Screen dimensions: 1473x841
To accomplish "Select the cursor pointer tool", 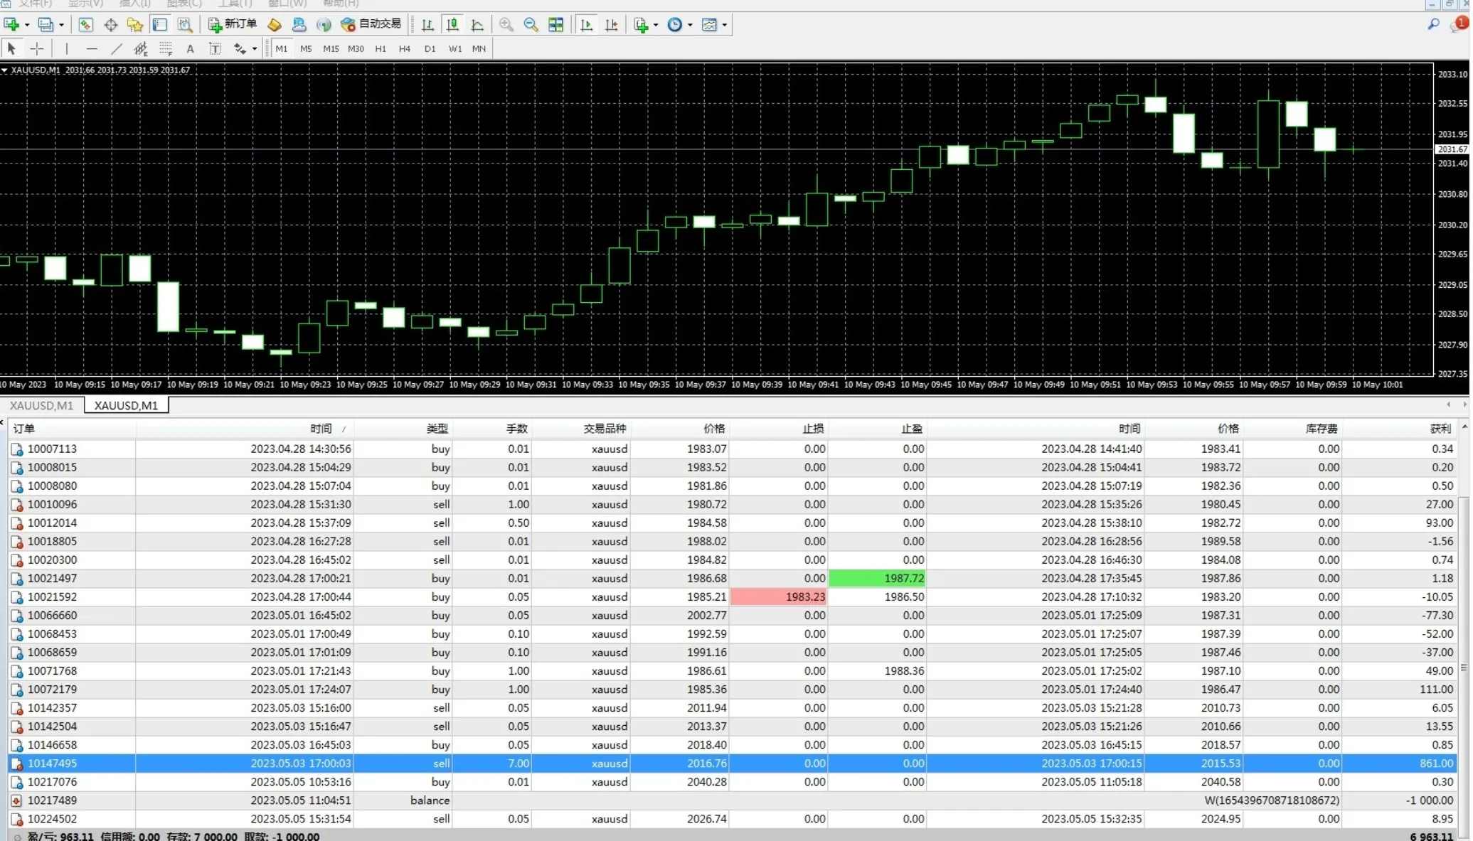I will pyautogui.click(x=11, y=48).
